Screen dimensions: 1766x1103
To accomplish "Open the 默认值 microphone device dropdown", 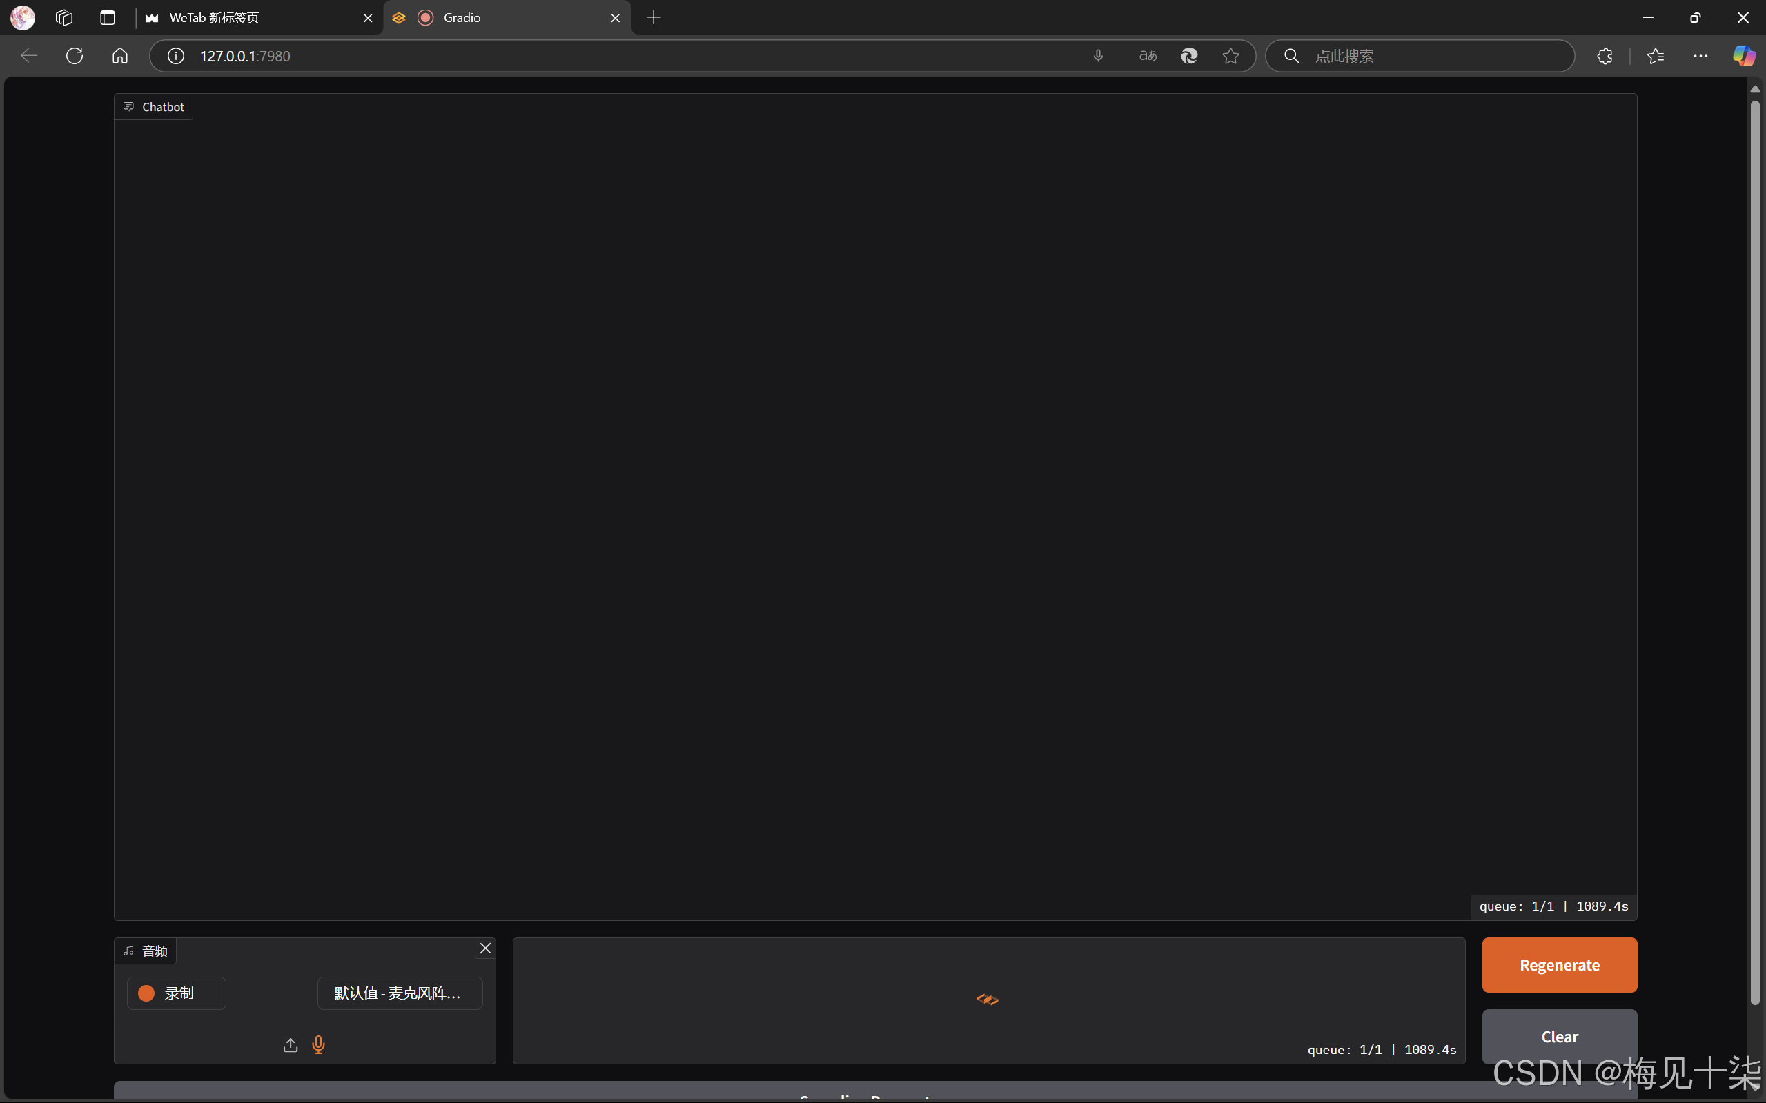I will coord(399,993).
